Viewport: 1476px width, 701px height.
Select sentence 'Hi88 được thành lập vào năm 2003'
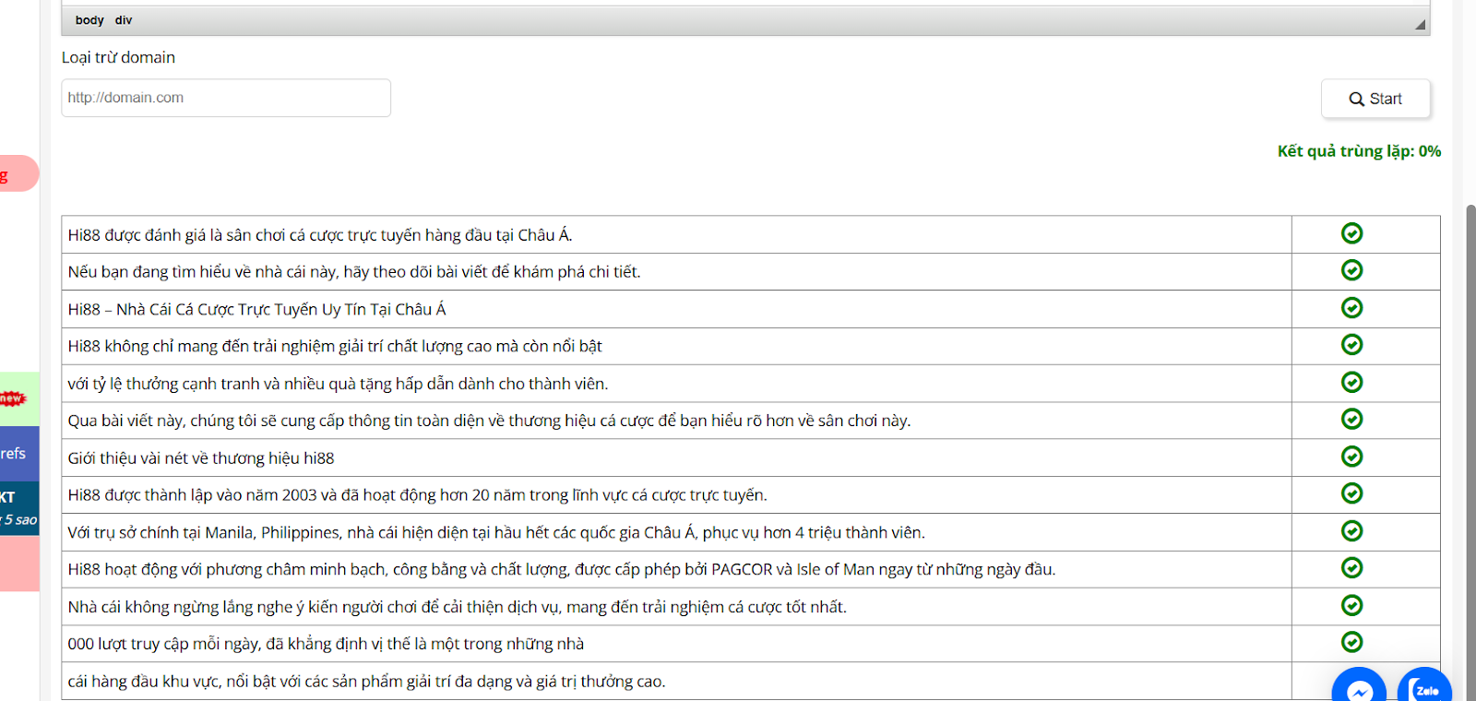tap(417, 495)
